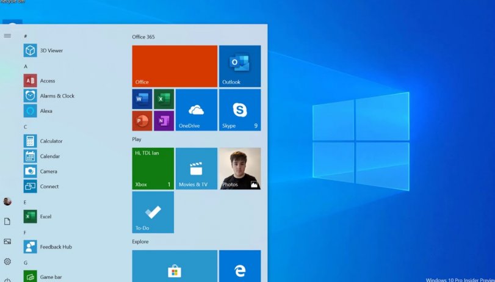Open the Outlook tile
Image resolution: width=495 pixels, height=282 pixels.
tap(240, 67)
